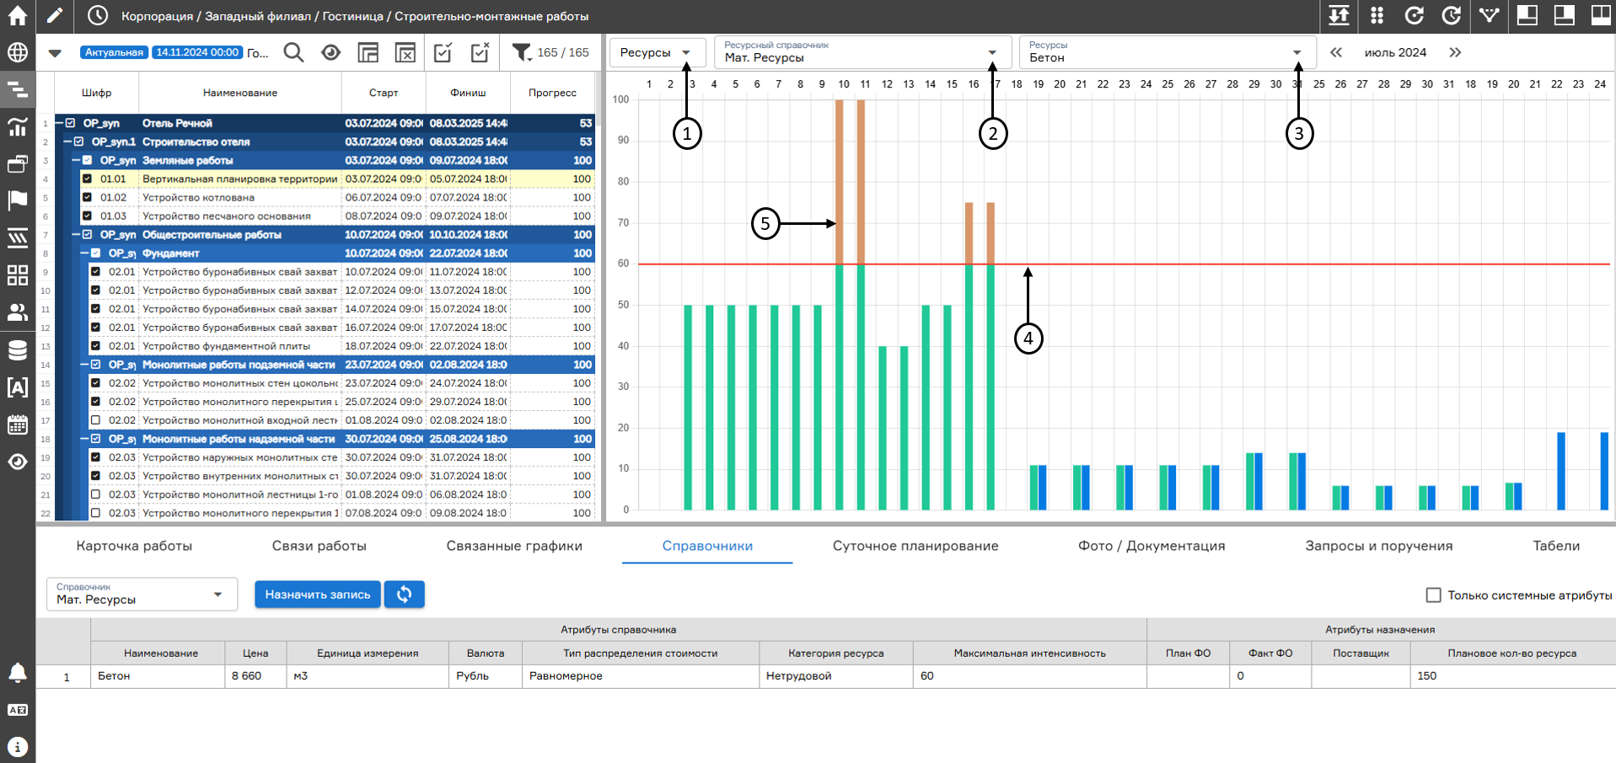Check box for Устройство монолитной входной лестницы row
The width and height of the screenshot is (1616, 763).
tap(95, 420)
